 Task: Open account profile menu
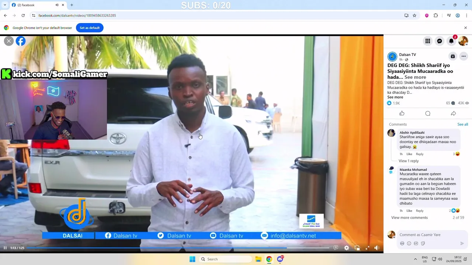(x=463, y=41)
